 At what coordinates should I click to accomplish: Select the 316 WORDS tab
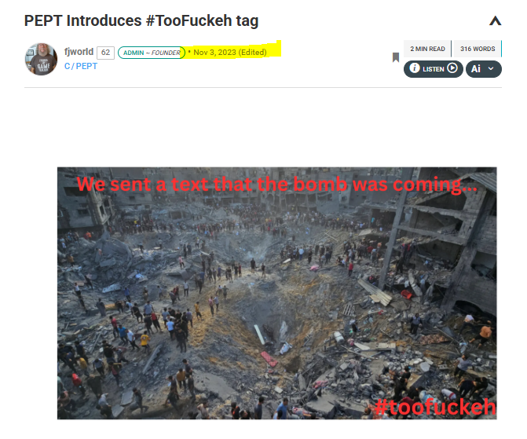[x=478, y=49]
